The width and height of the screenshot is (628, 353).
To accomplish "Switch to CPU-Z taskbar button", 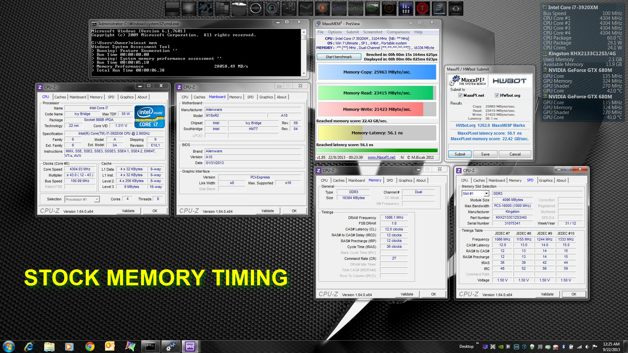I will point(190,346).
